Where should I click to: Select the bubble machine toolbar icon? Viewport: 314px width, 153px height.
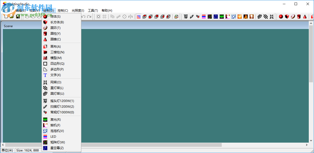click(x=233, y=16)
